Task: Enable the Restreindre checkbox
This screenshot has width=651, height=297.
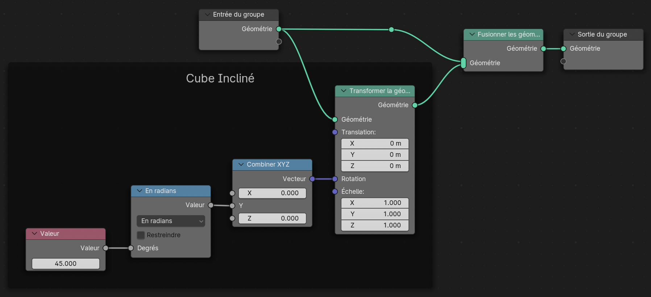Action: [x=141, y=235]
